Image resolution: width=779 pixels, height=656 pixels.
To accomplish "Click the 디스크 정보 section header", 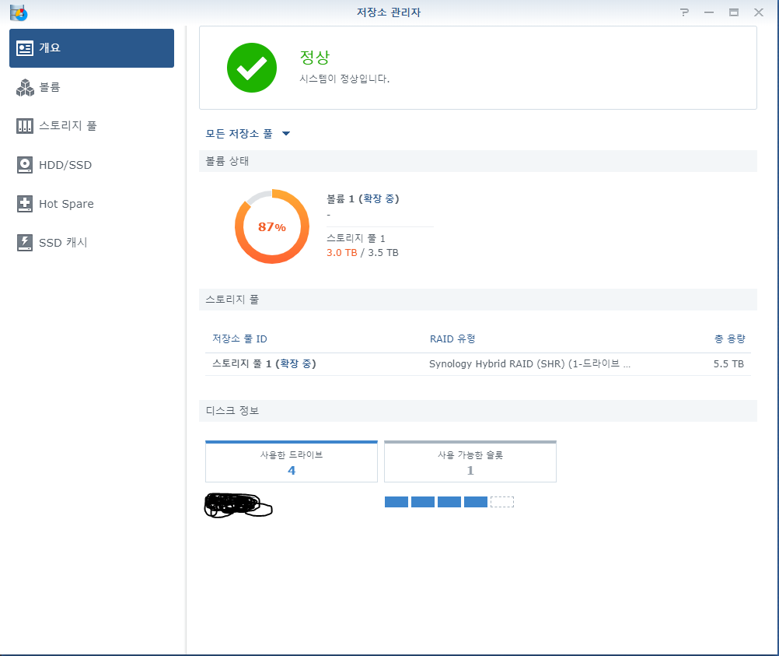I will (478, 411).
